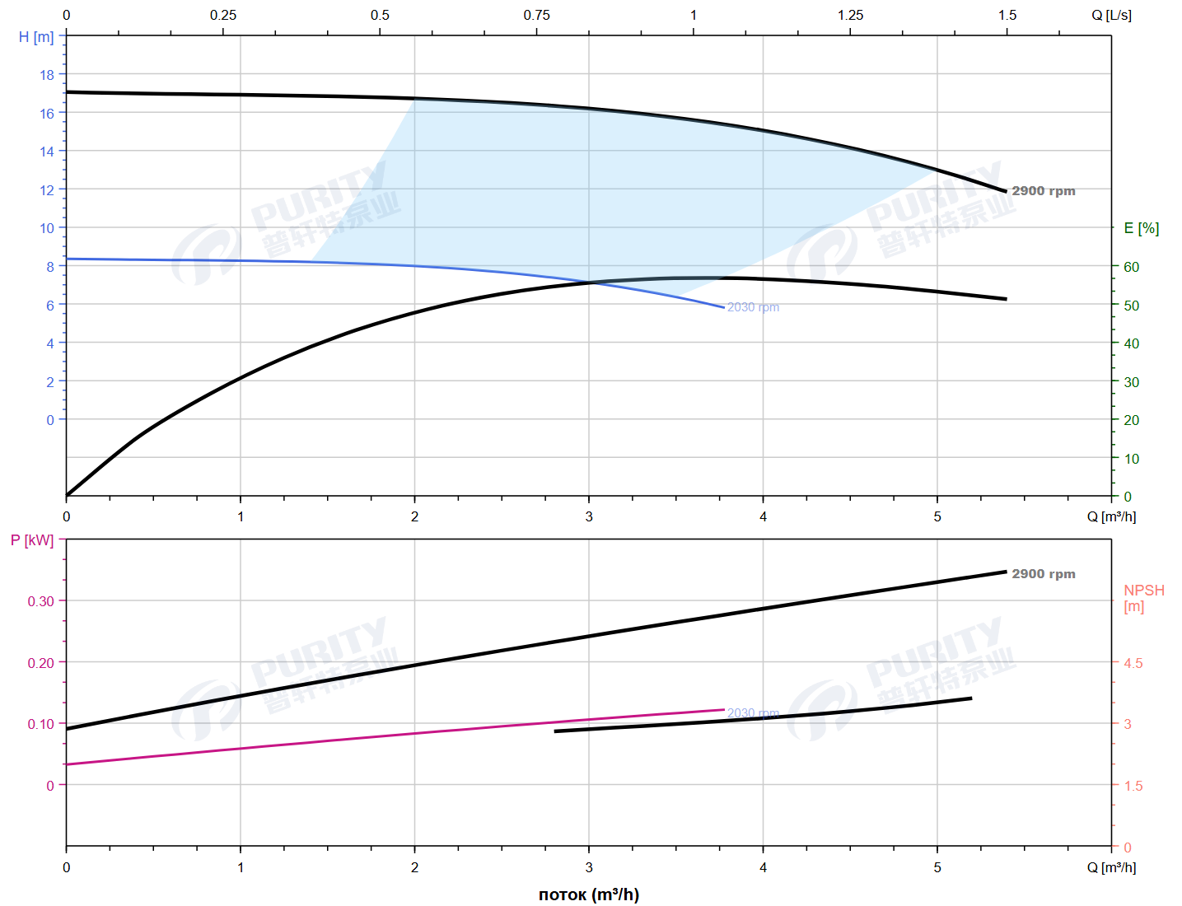Click the поток (m³/h) caption
The image size is (1182, 906).
[x=588, y=894]
